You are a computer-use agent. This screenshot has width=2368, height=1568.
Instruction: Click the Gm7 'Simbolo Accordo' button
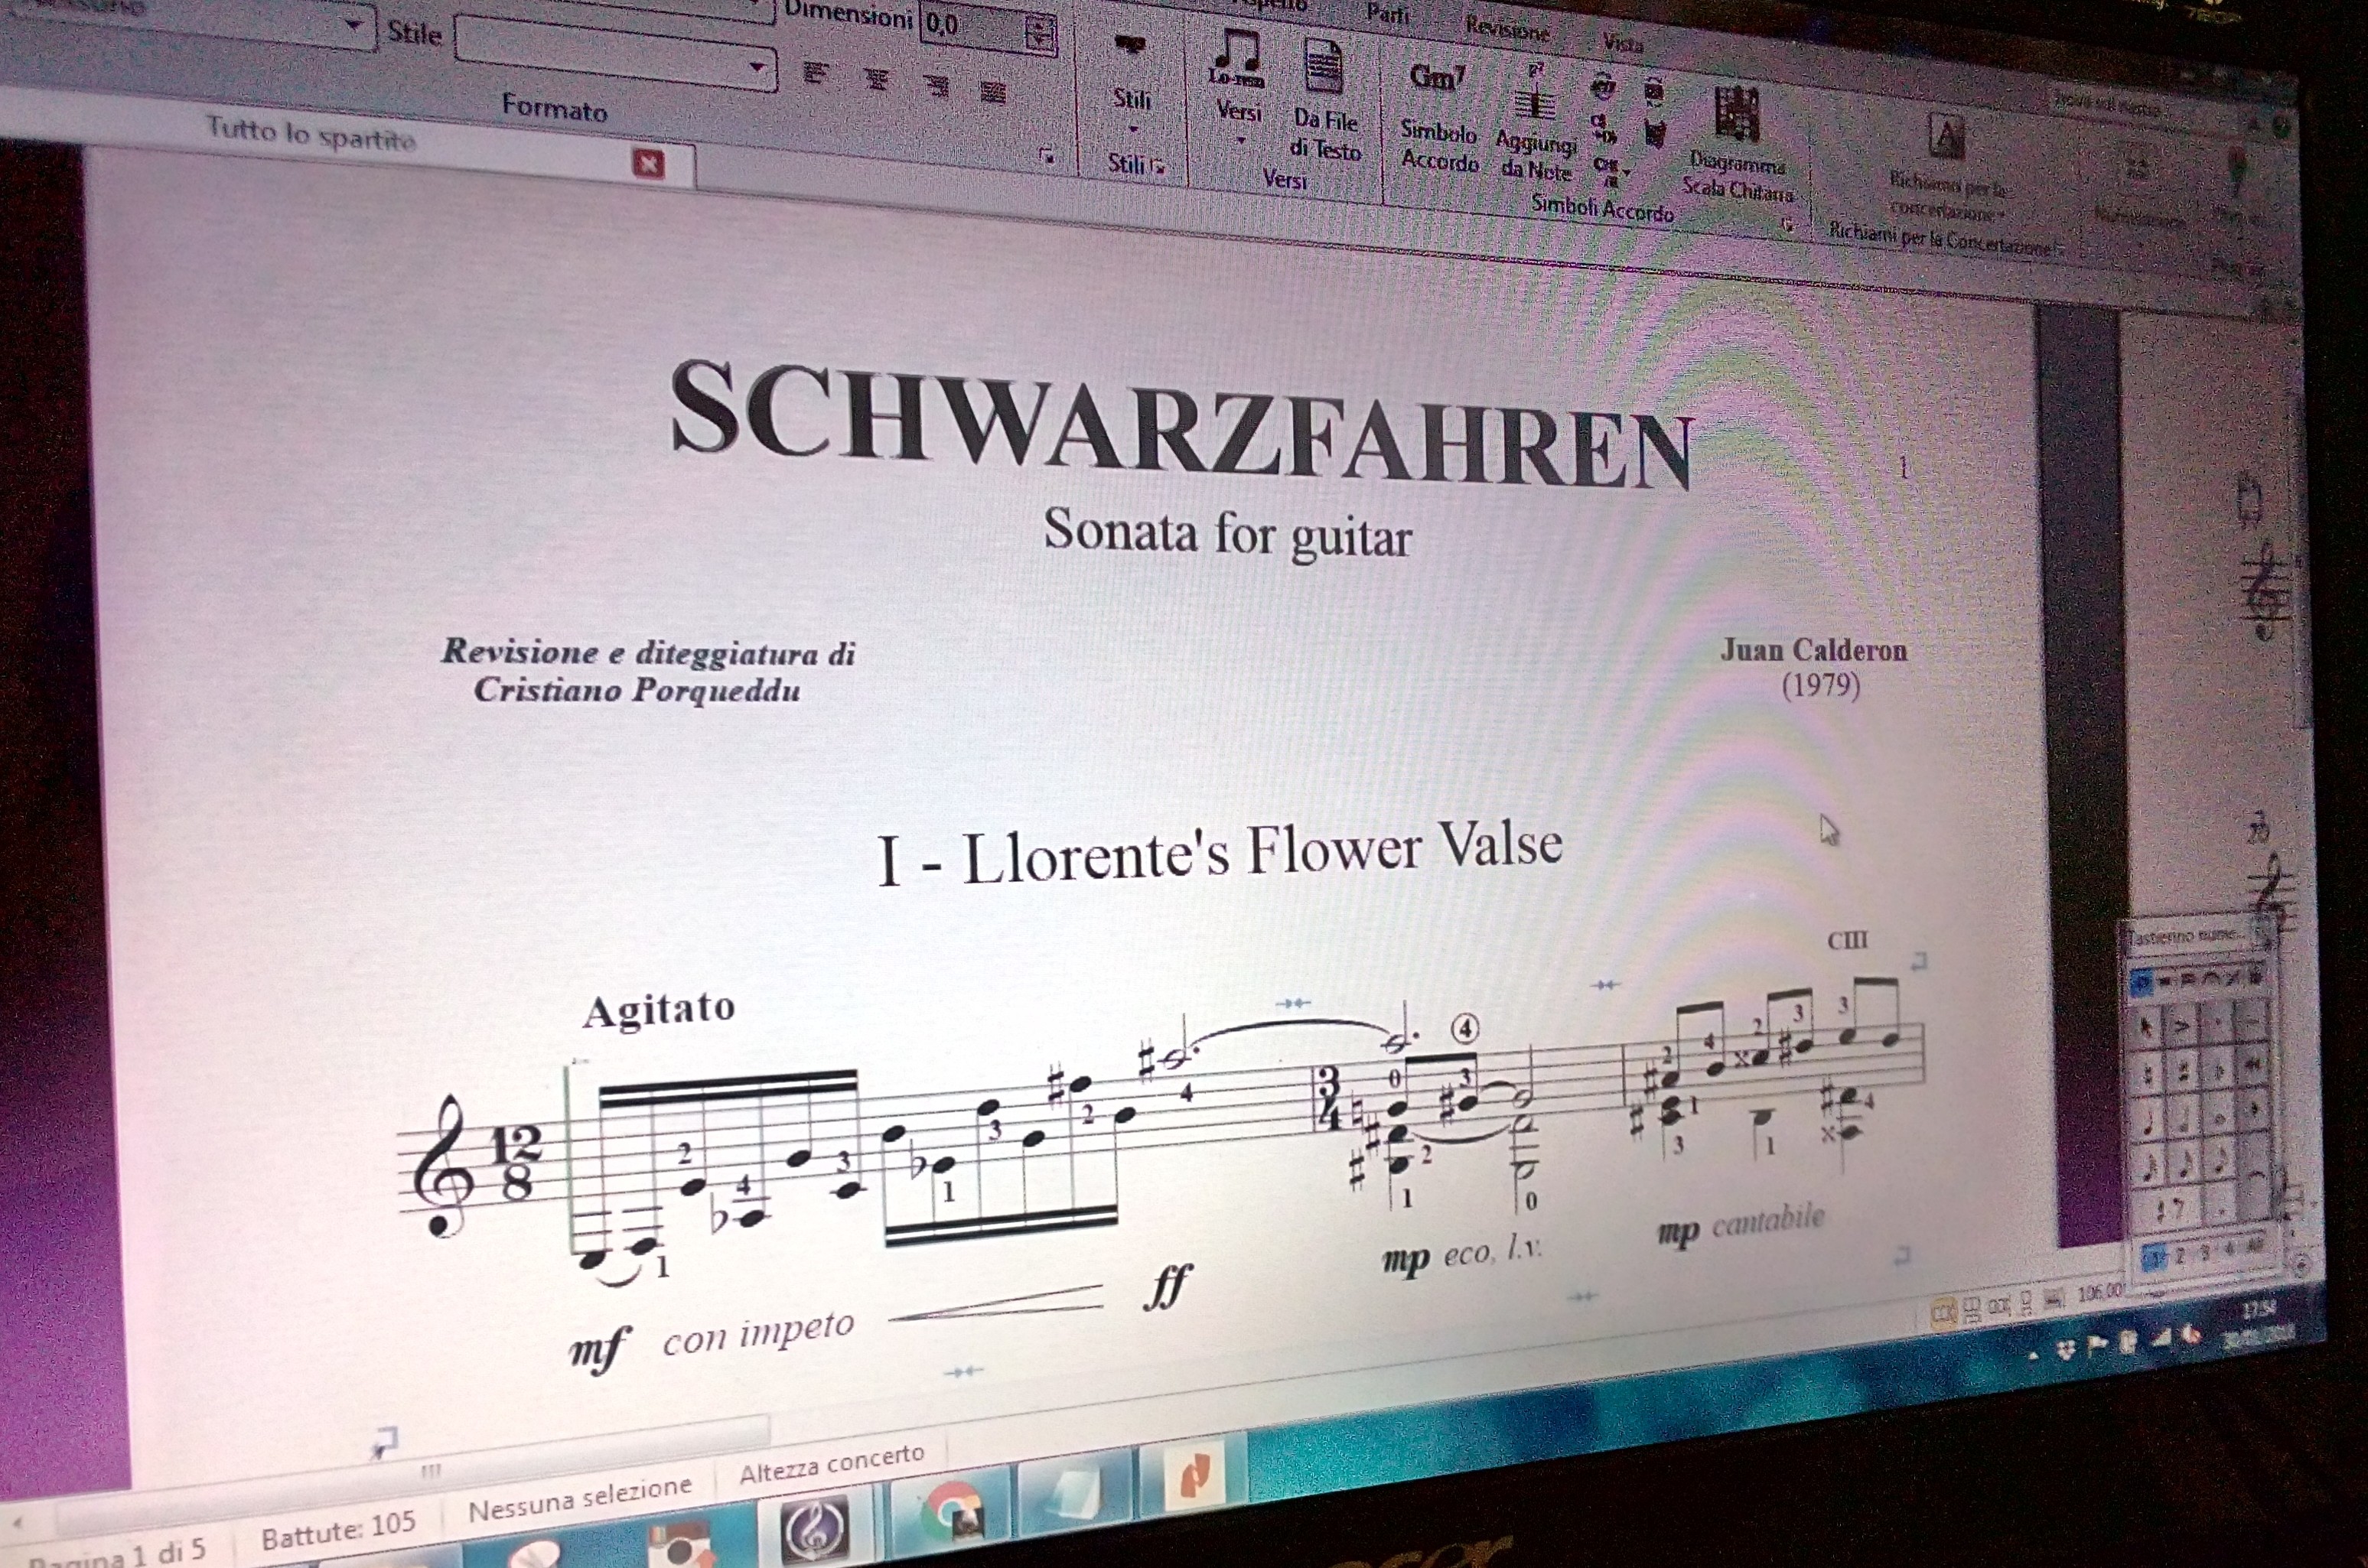(x=1438, y=118)
